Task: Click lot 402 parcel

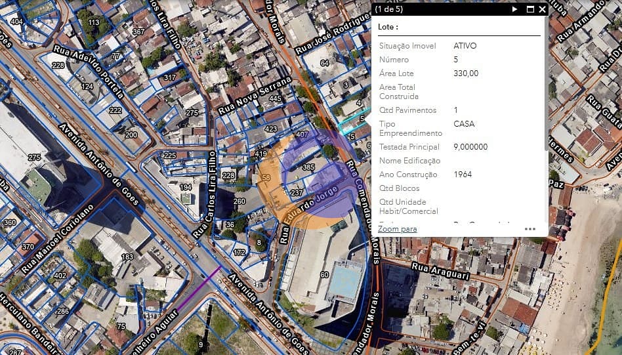Action: [x=60, y=276]
